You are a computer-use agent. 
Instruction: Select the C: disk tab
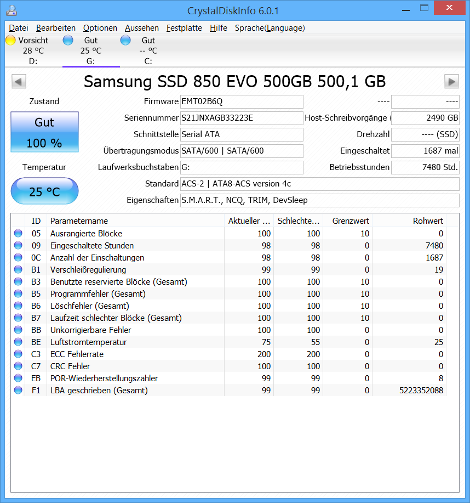coord(148,50)
